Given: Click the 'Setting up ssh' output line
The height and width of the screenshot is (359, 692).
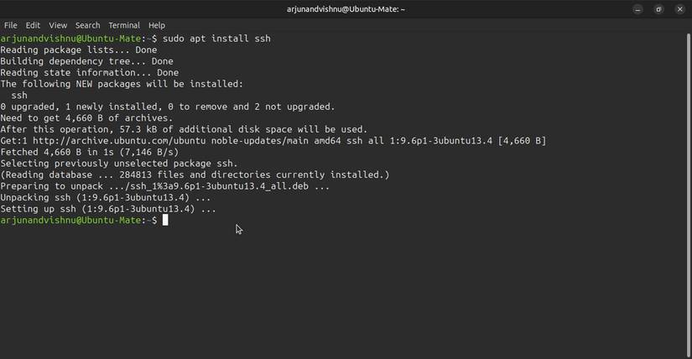Looking at the screenshot, I should [x=107, y=209].
